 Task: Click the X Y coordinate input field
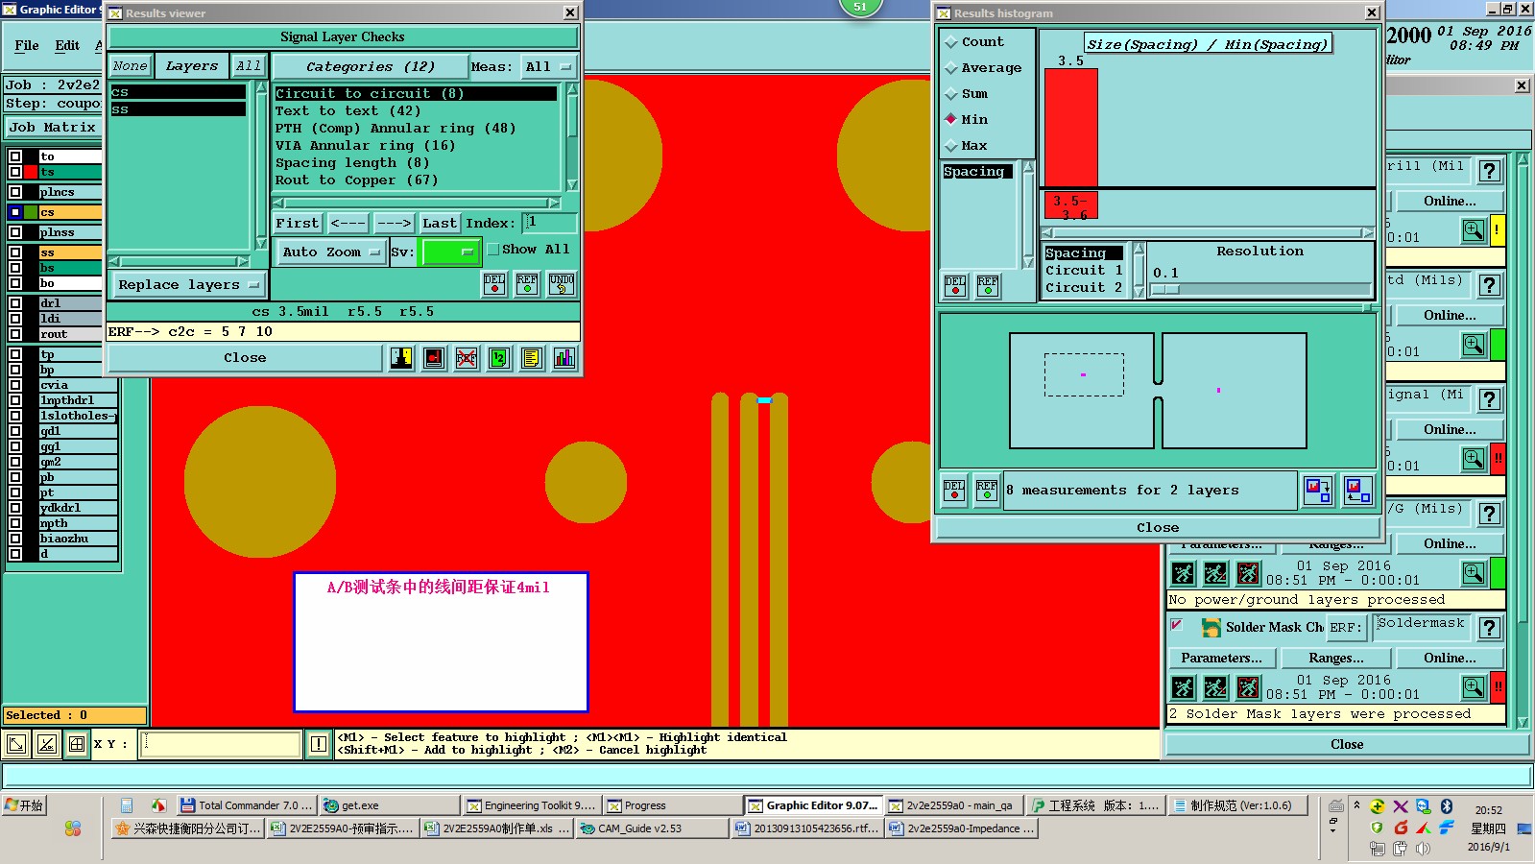[x=221, y=744]
